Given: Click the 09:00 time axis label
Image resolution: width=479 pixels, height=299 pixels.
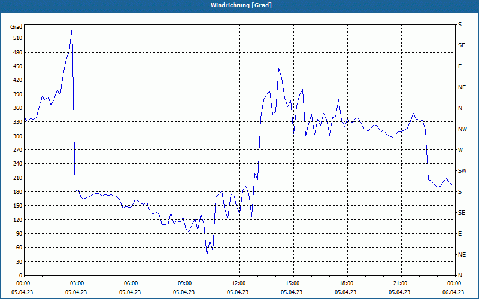Looking at the screenshot, I should [184, 283].
